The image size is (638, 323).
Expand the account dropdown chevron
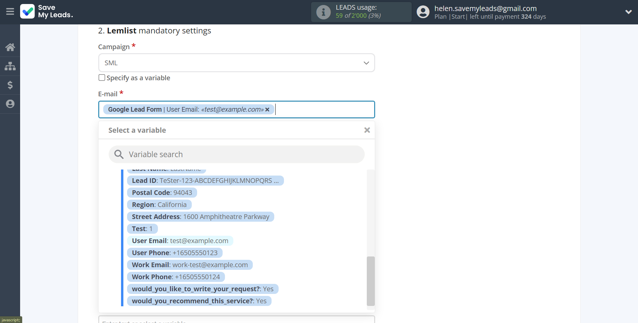(628, 12)
